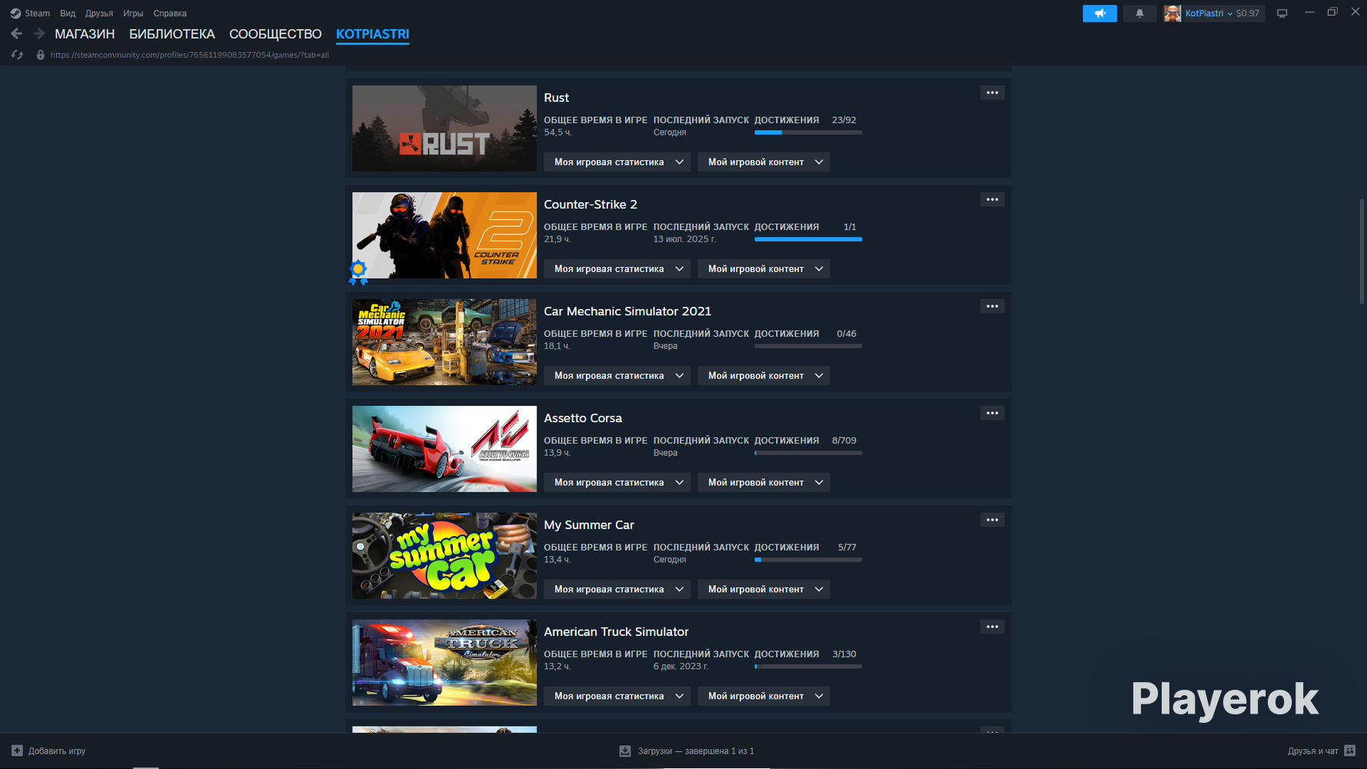Screen dimensions: 1367x769
Task: Switch to the 'БИБЛИОТЕКА' tab
Action: pyautogui.click(x=172, y=34)
